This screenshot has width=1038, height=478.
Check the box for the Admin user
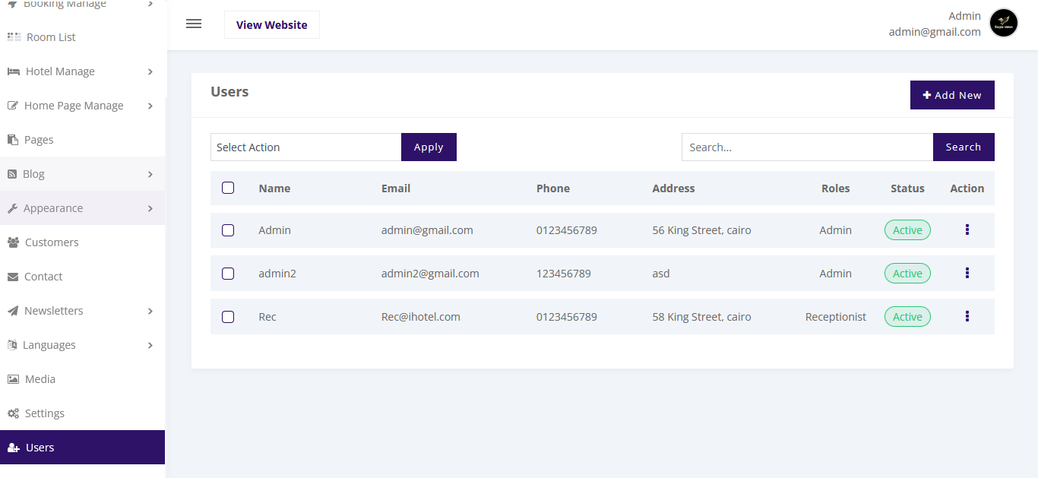(x=228, y=230)
